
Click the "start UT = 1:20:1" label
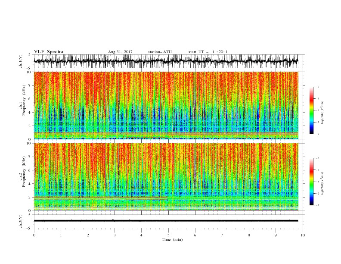pos(208,52)
